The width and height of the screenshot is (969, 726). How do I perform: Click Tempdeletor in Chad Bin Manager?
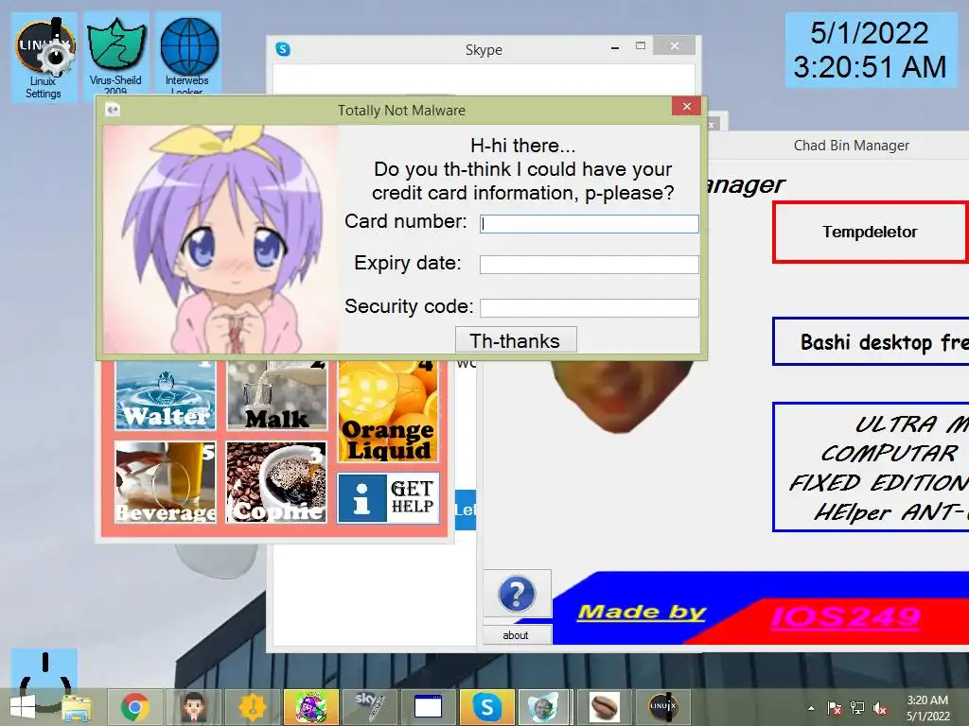871,233
